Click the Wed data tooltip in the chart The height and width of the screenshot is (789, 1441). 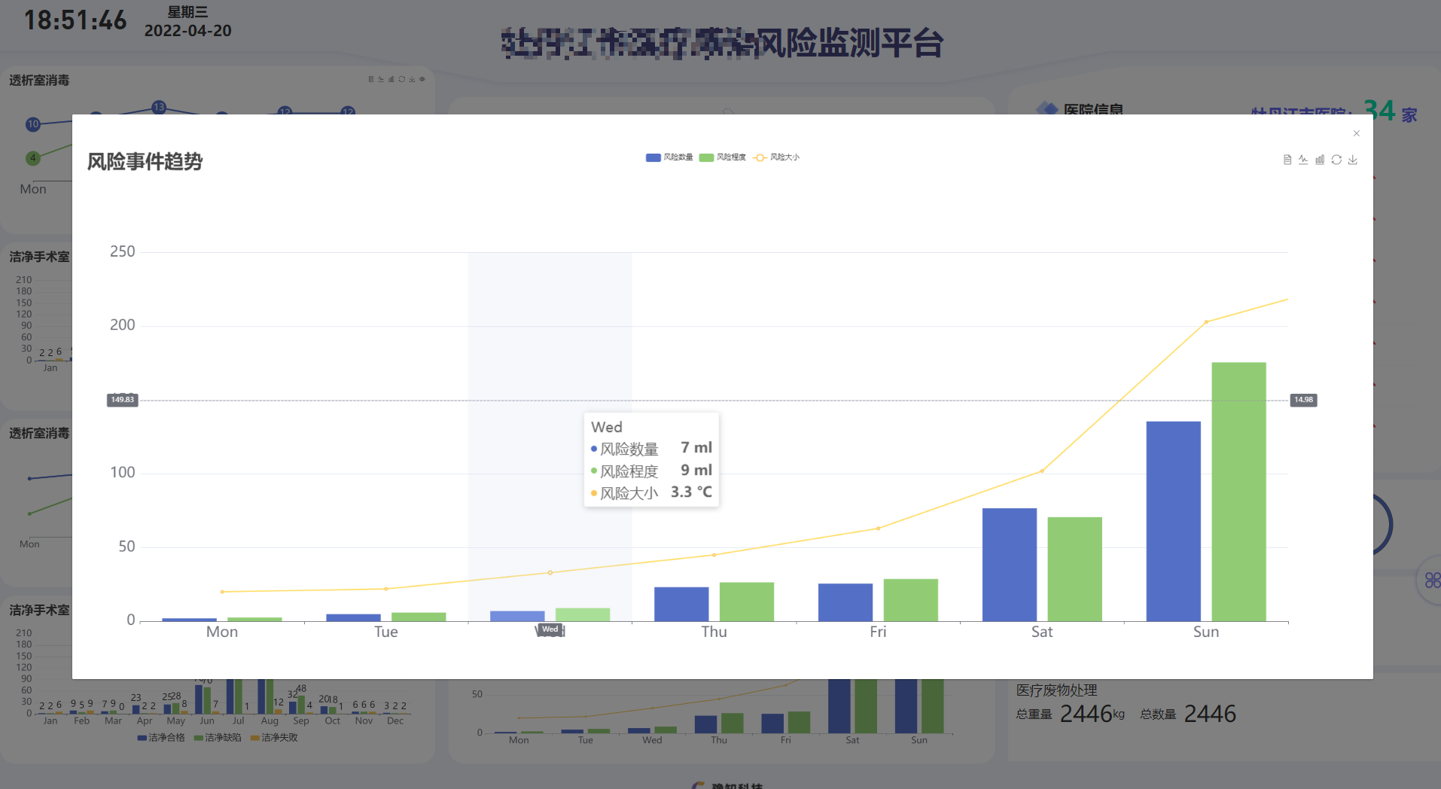651,459
